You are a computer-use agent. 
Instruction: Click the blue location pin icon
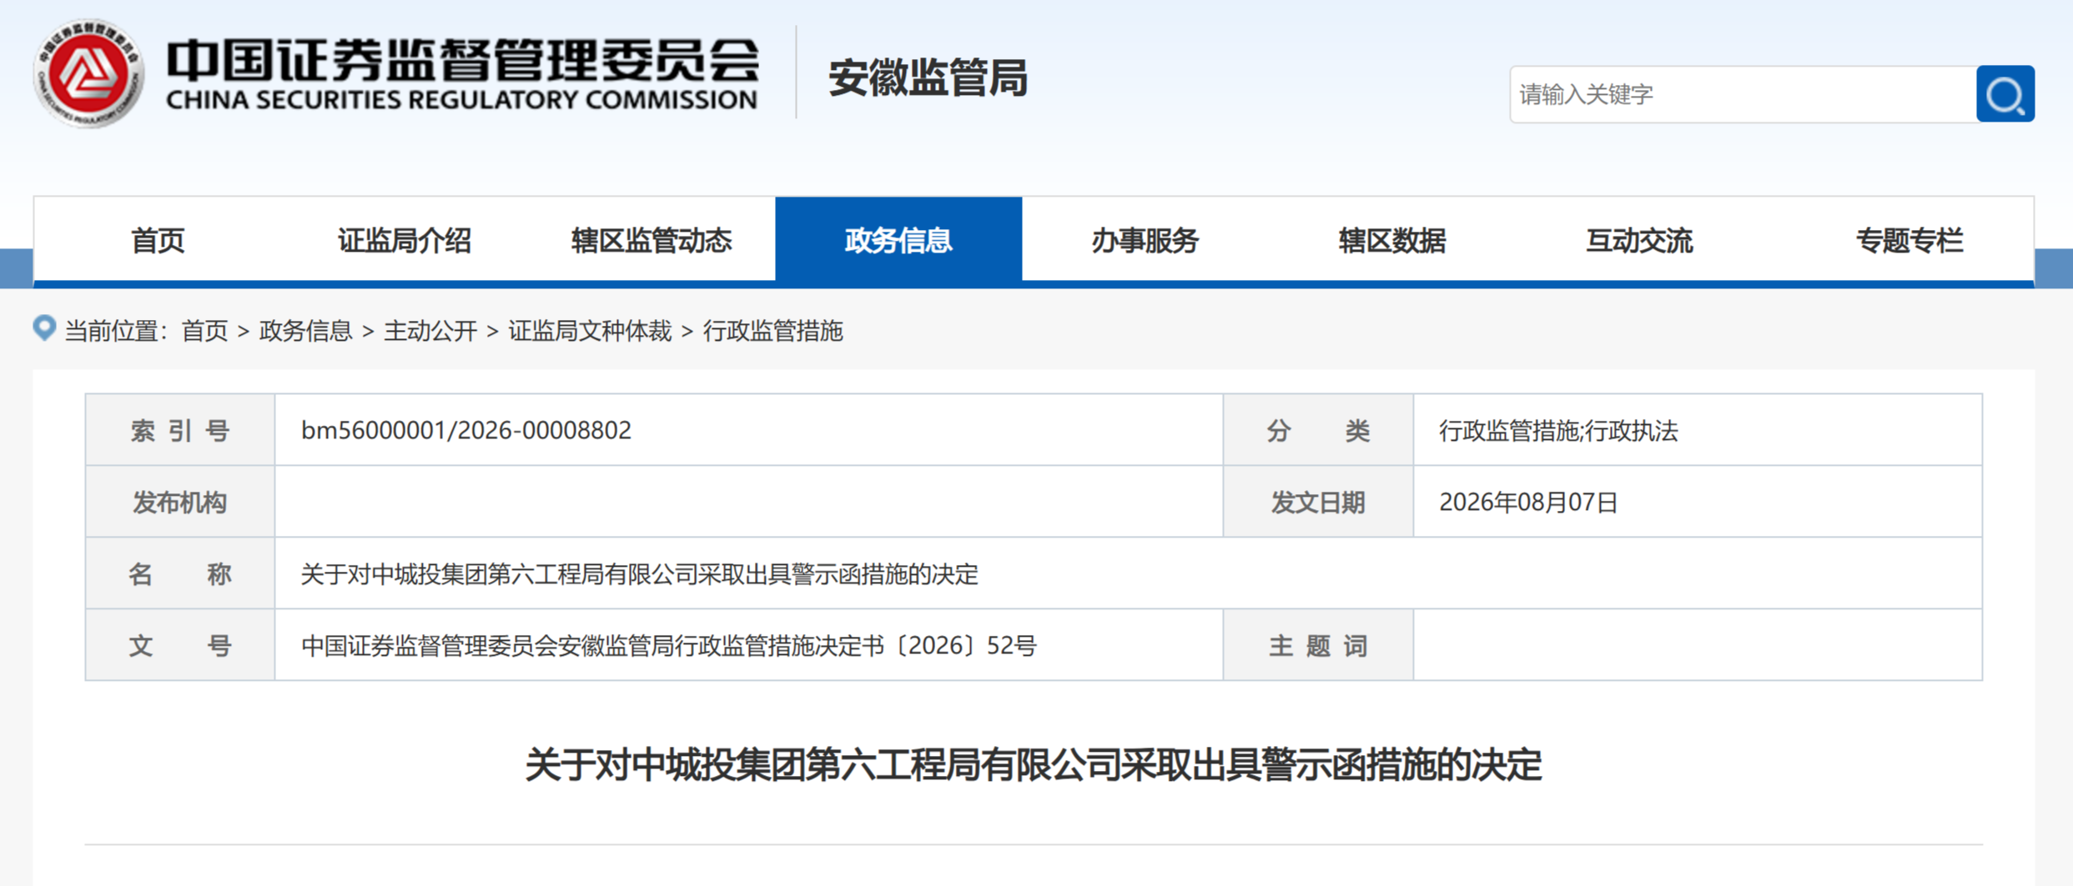pos(45,328)
